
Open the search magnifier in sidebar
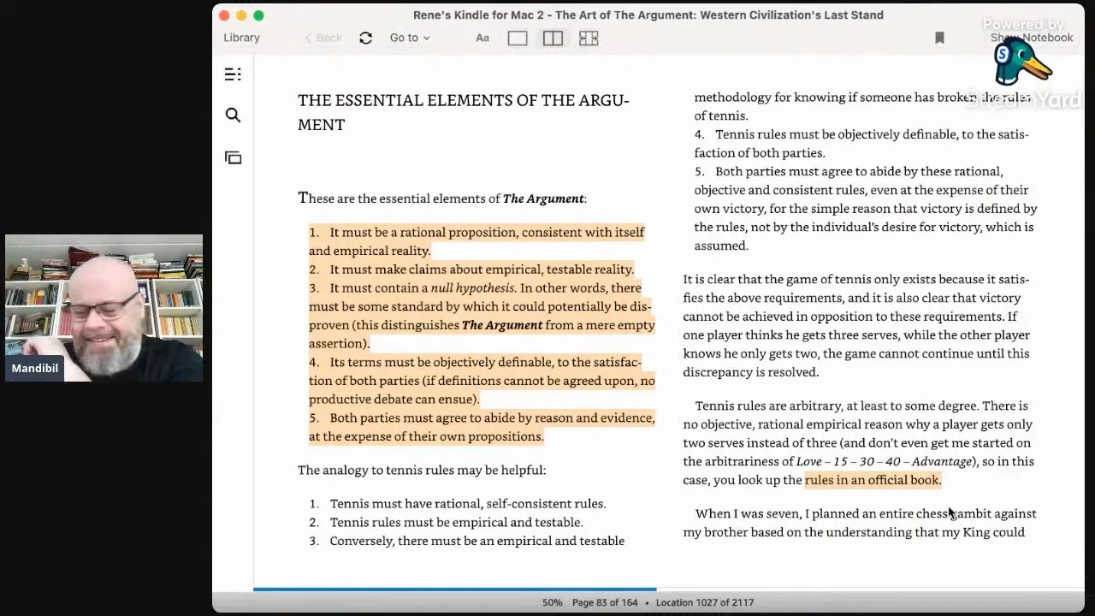(x=233, y=115)
